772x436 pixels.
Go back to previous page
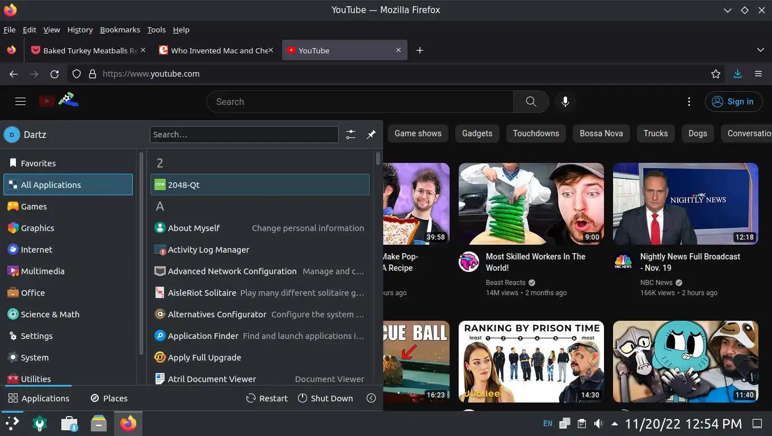coord(14,74)
